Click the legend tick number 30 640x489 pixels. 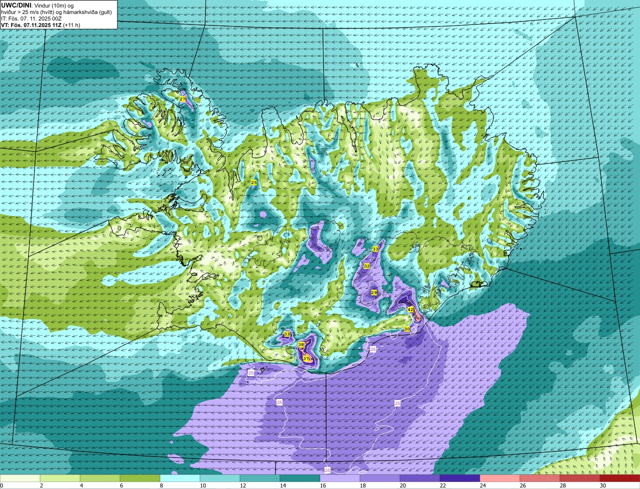(x=603, y=485)
